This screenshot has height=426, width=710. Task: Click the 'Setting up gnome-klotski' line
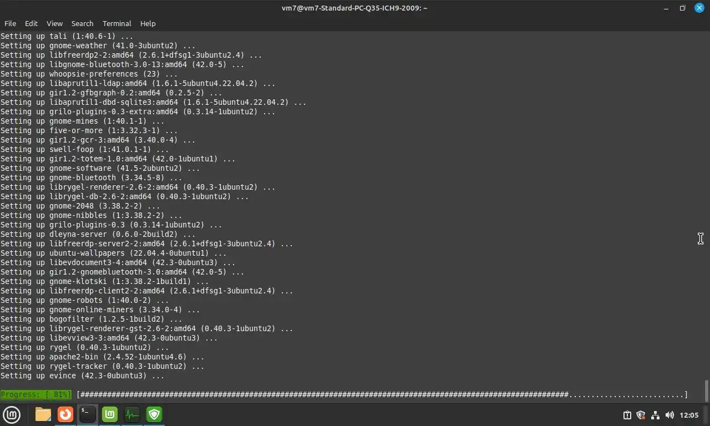(x=104, y=281)
